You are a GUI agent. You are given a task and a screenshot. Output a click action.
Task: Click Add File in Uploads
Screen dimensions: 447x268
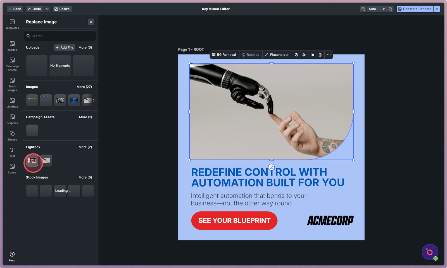coord(65,47)
